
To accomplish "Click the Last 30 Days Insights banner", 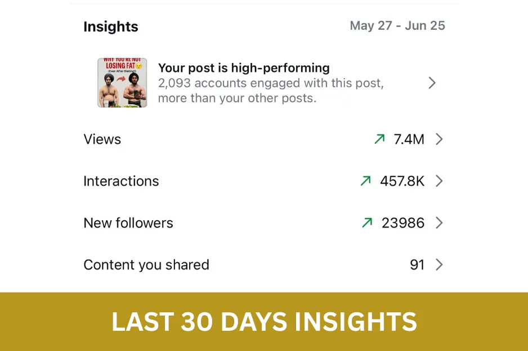I will 264,321.
